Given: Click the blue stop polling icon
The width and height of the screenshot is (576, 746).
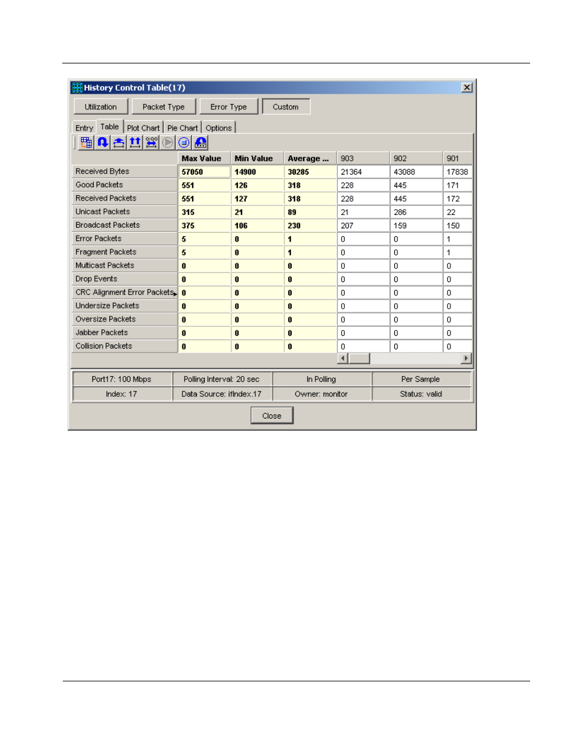Looking at the screenshot, I should click(x=184, y=143).
